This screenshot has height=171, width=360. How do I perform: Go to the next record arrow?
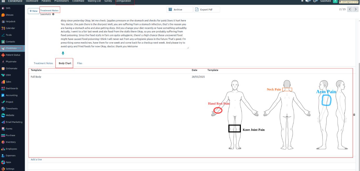[x=356, y=9]
